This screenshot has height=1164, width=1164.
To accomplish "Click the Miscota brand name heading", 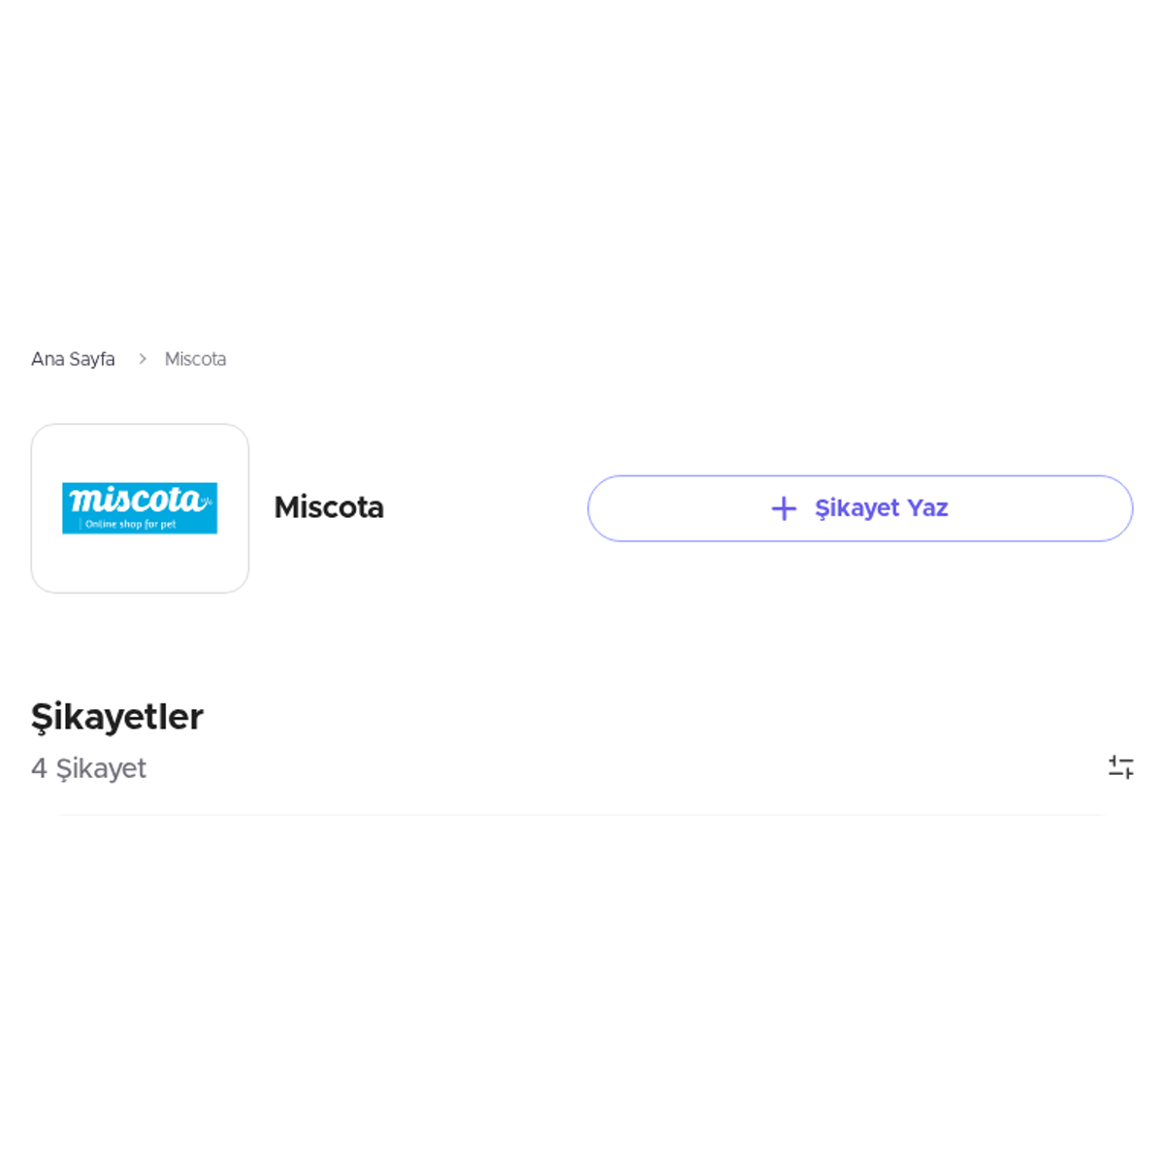I will pyautogui.click(x=329, y=507).
